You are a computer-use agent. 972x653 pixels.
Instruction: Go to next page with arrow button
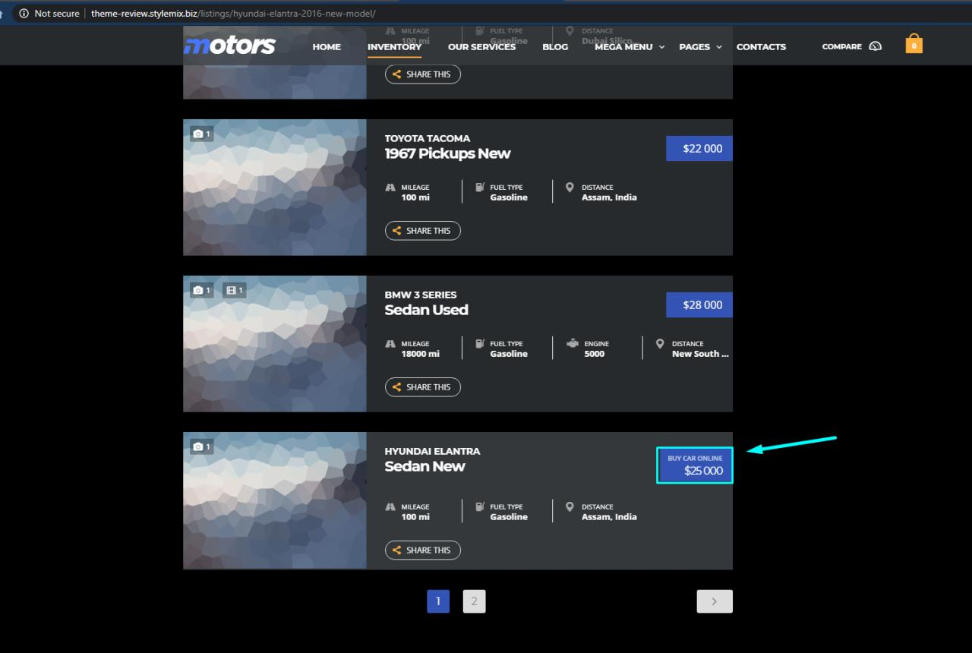(714, 601)
